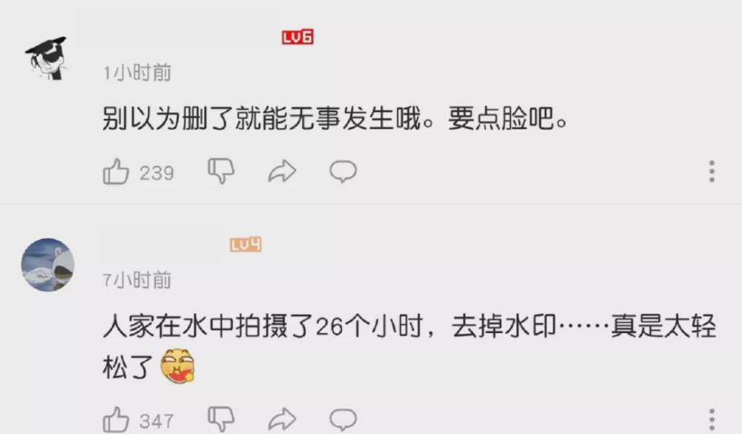Open the round blue avatar profile
Viewport: 742px width, 434px height.
pos(47,265)
